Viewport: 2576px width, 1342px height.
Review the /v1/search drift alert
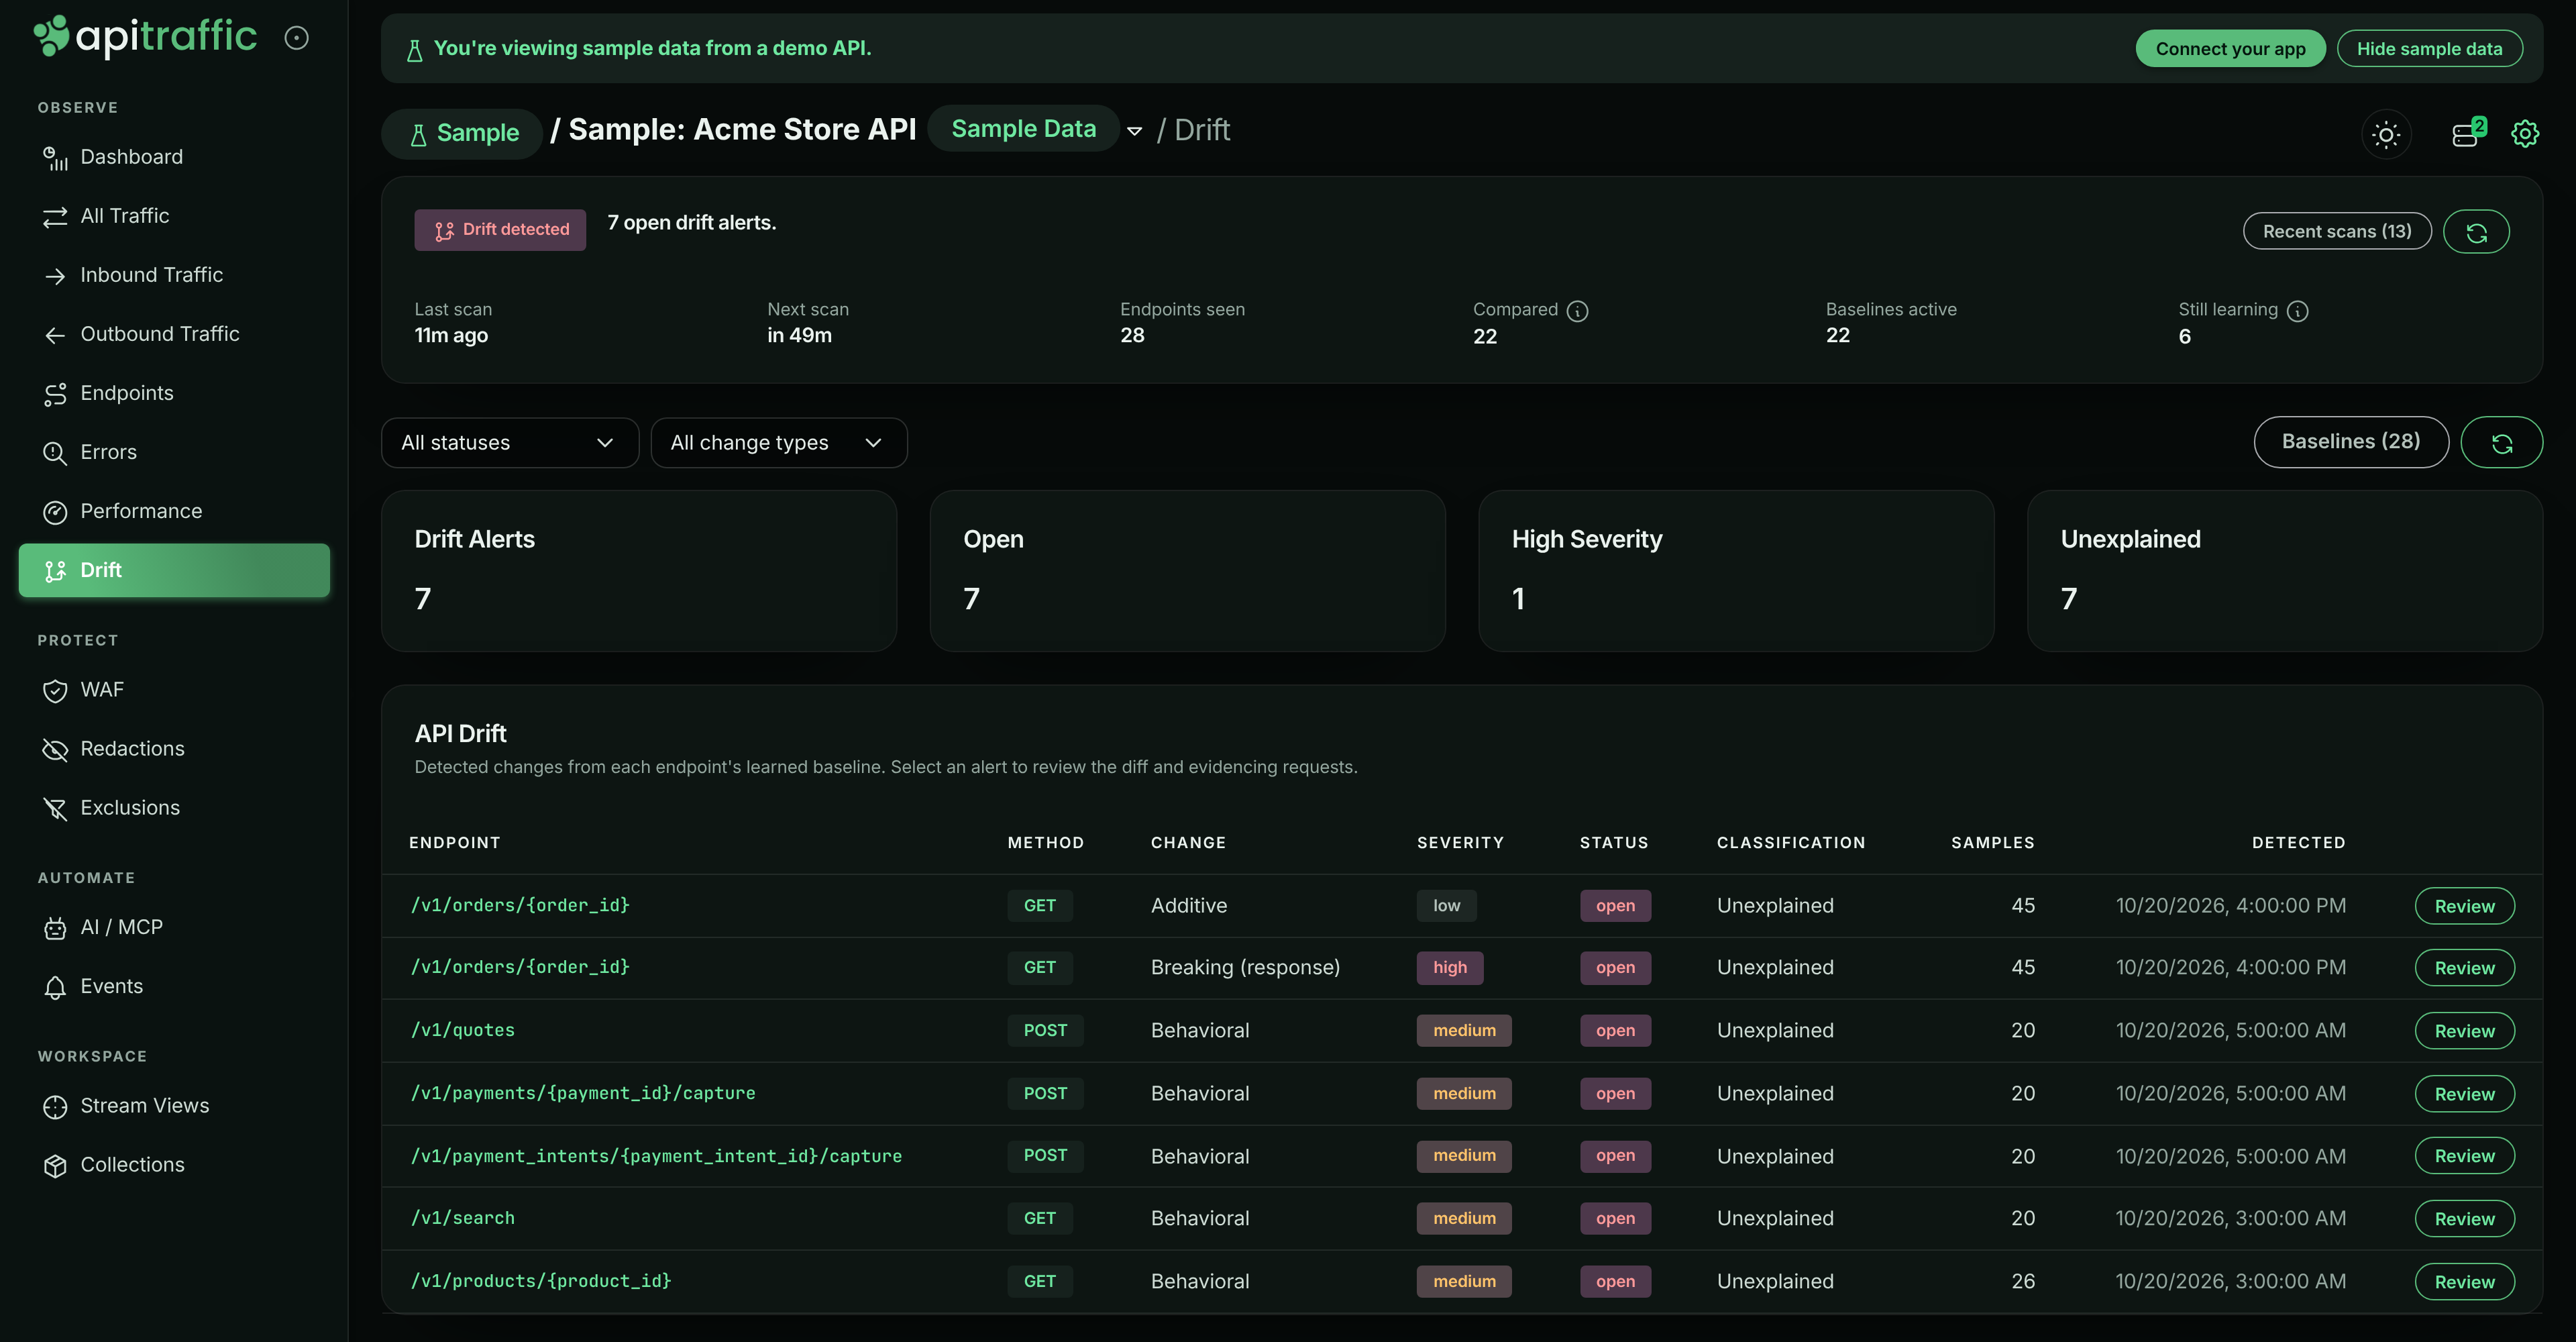tap(2464, 1219)
